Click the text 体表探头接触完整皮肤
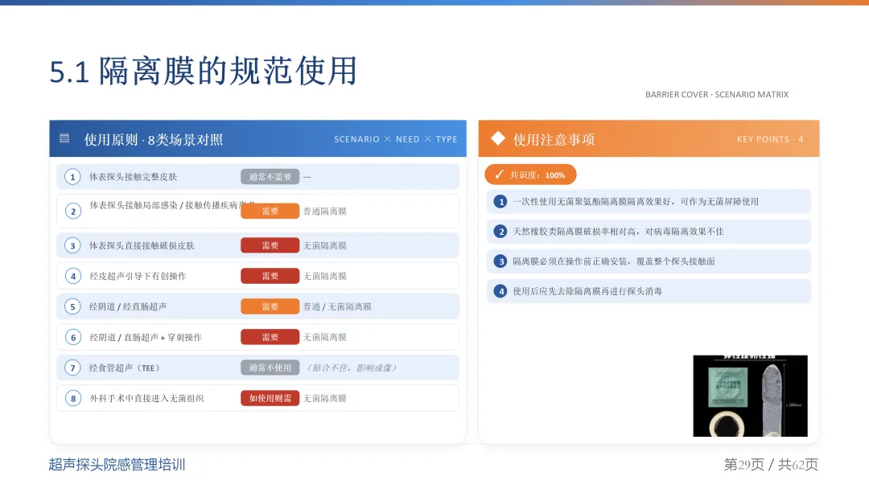 [133, 177]
